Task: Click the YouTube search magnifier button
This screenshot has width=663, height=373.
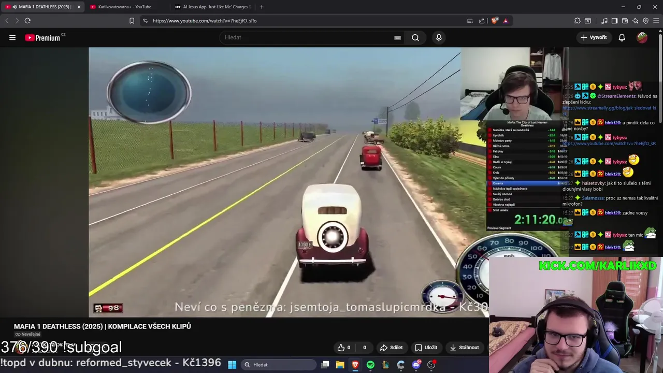Action: click(415, 37)
